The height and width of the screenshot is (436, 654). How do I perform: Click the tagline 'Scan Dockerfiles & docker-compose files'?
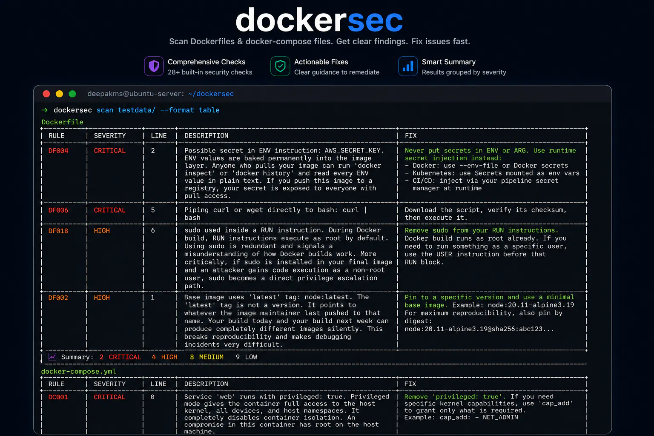[x=251, y=41]
